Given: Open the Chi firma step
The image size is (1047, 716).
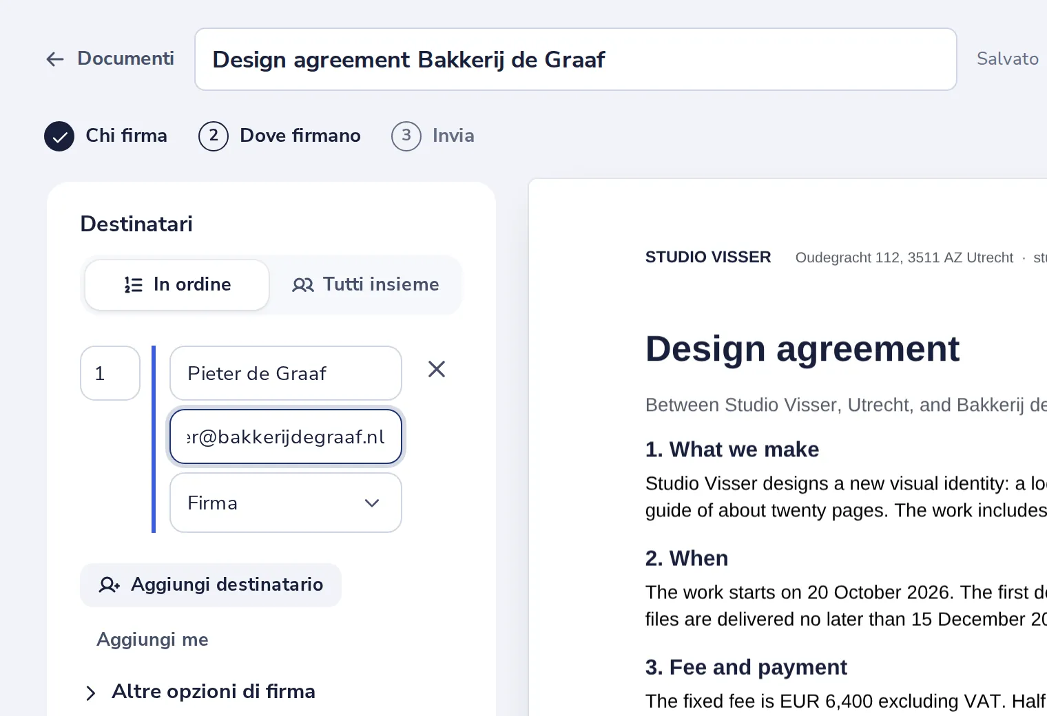Looking at the screenshot, I should pyautogui.click(x=106, y=136).
